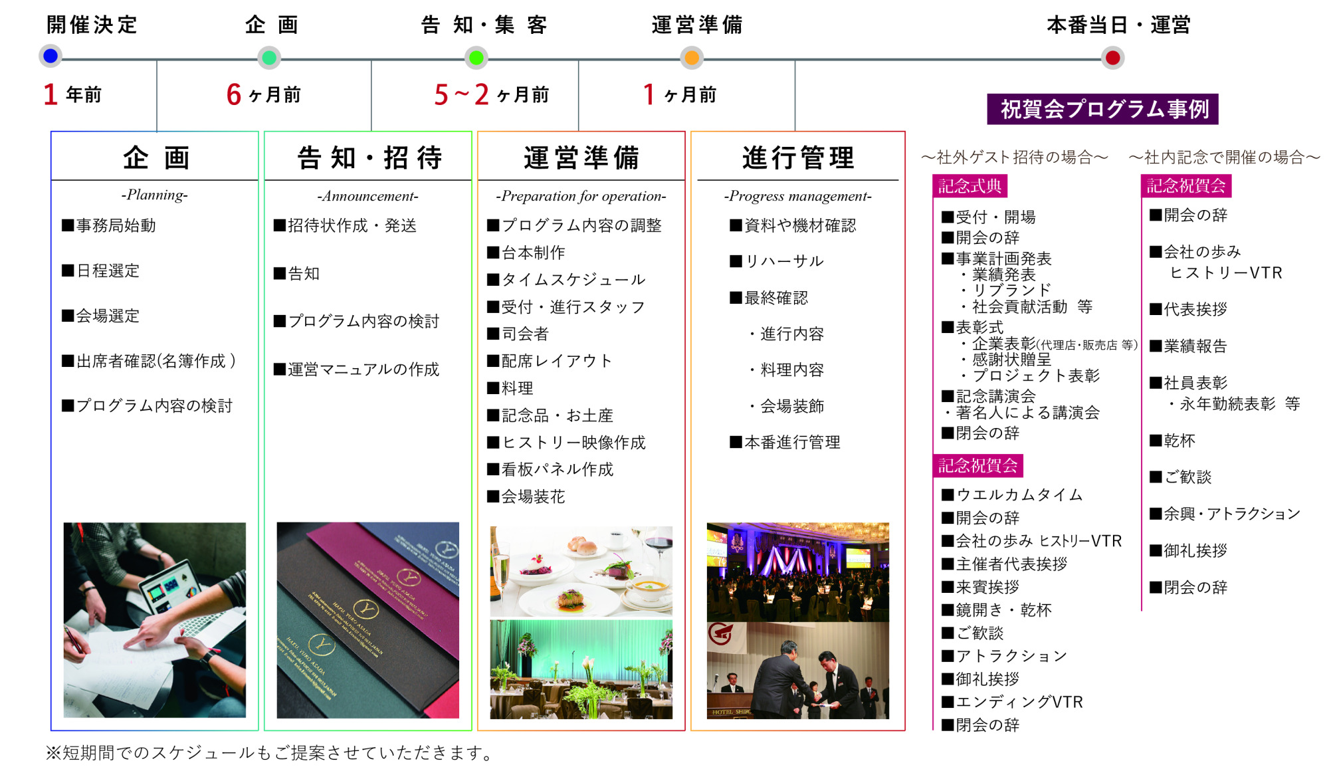
Task: Open the plated cuisine photo
Action: (x=581, y=571)
